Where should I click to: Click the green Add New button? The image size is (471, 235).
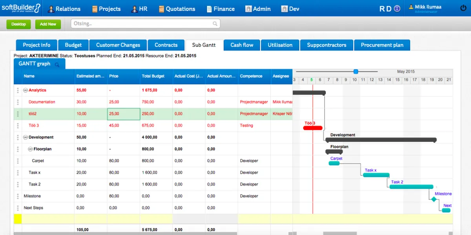pos(48,24)
